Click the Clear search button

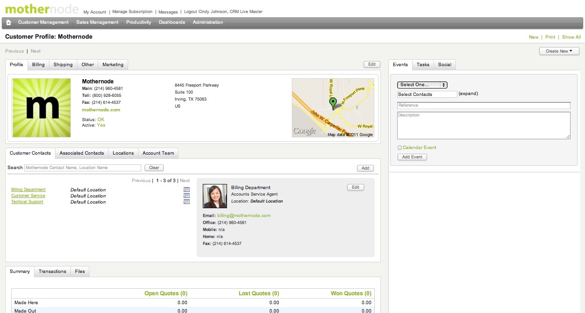154,168
